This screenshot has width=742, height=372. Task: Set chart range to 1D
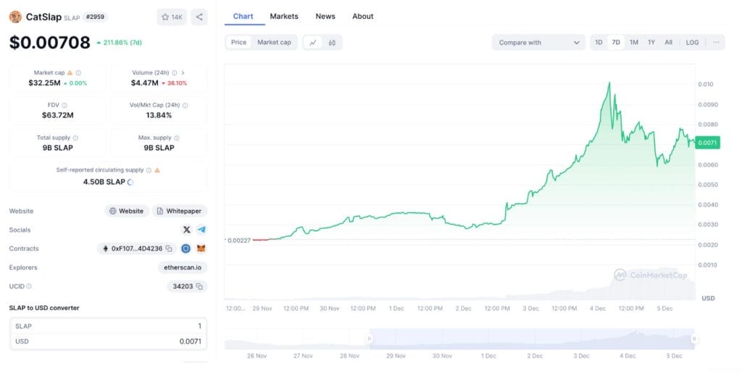599,43
